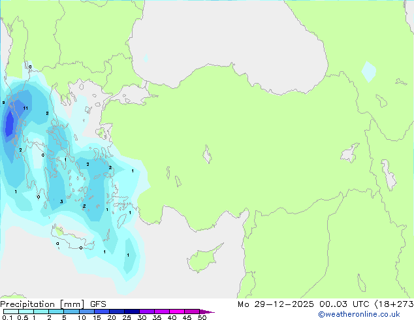Screen dimensions: 414x320
Task: Click the legend label '50'
Action: pyautogui.click(x=202, y=317)
